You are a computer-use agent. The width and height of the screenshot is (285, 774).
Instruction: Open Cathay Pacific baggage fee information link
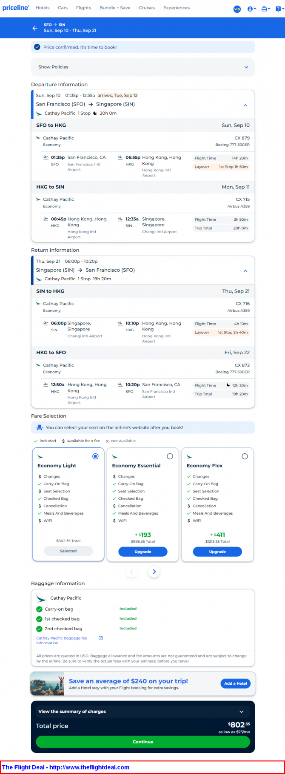coord(62,640)
